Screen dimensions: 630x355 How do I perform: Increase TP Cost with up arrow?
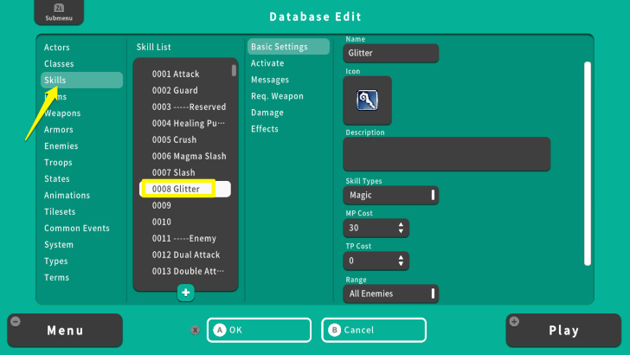[401, 257]
